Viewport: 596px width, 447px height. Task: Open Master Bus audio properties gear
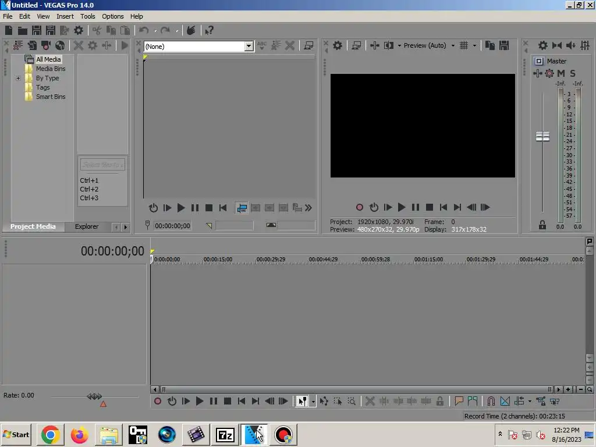[x=543, y=45]
